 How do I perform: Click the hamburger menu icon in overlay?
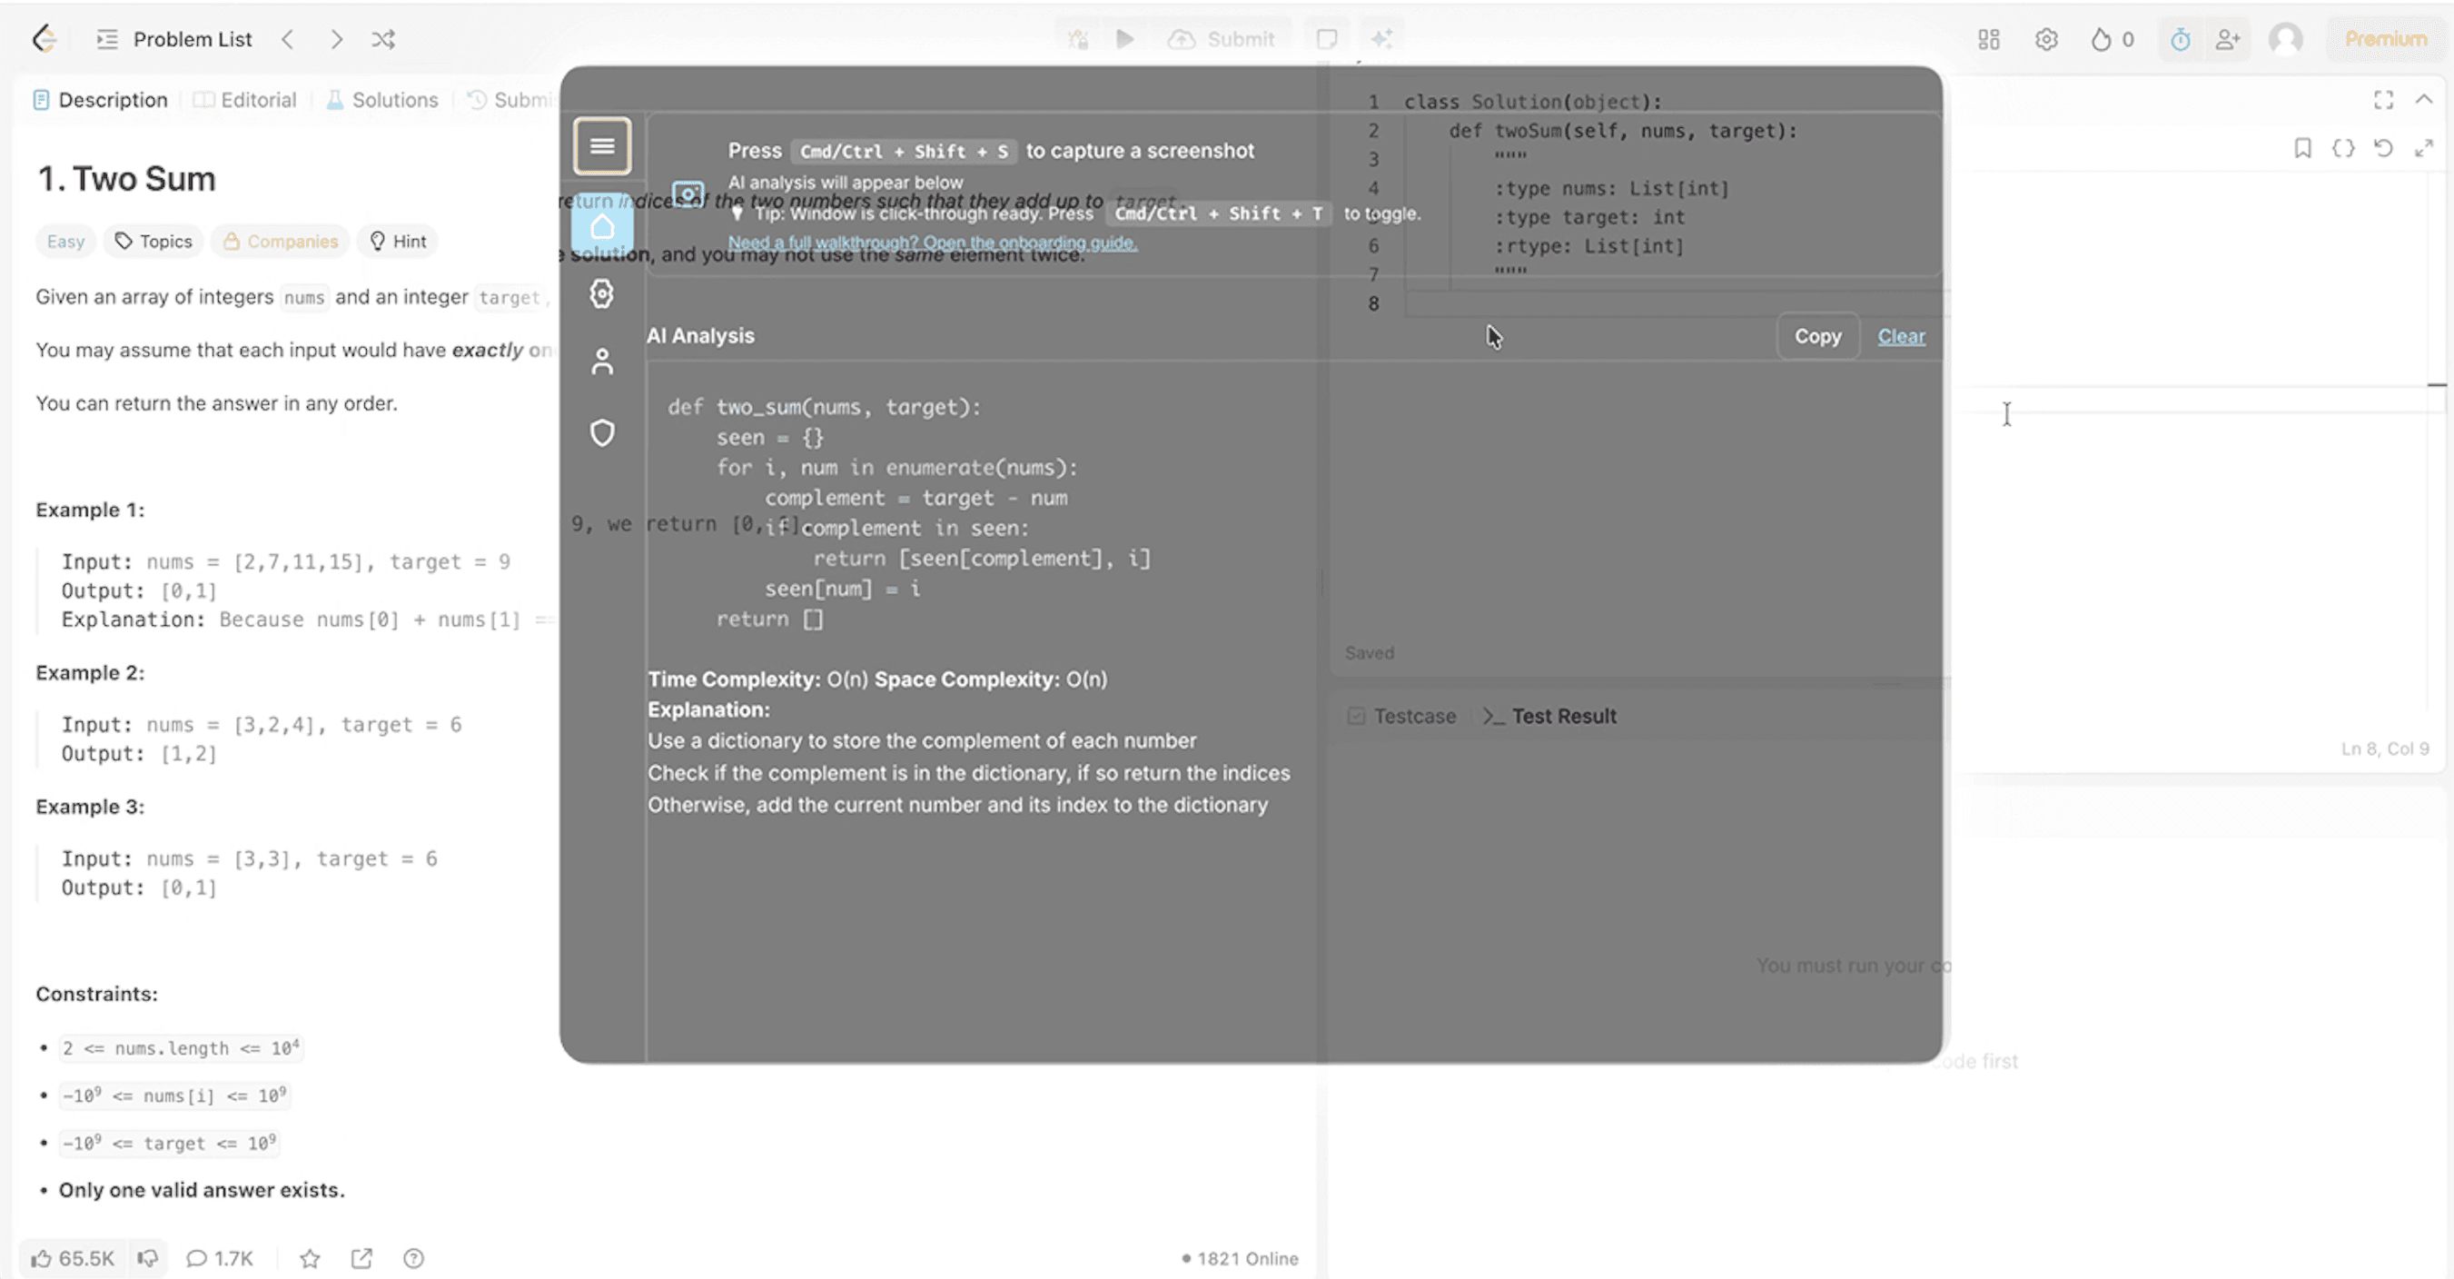click(x=601, y=146)
